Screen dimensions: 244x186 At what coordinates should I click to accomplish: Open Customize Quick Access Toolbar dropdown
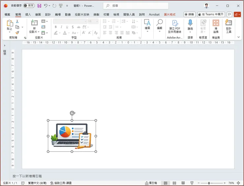click(67, 6)
